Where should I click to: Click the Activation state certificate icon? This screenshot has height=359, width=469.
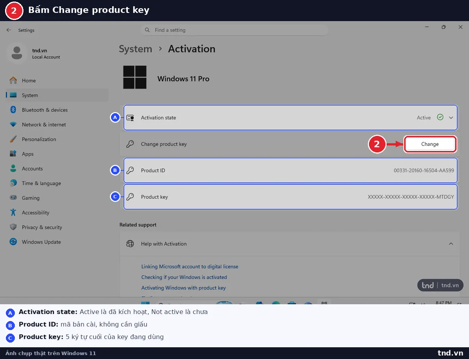click(x=130, y=117)
